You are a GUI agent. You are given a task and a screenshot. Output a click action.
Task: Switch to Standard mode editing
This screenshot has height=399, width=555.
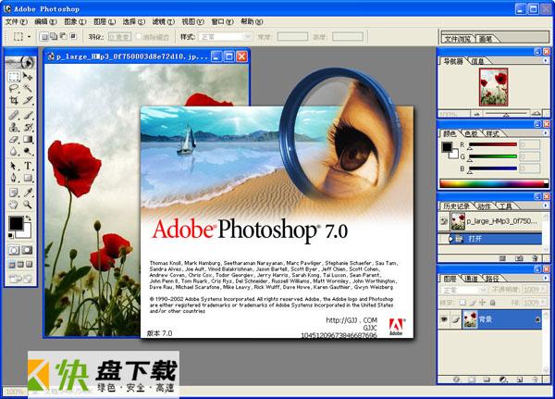(14, 251)
